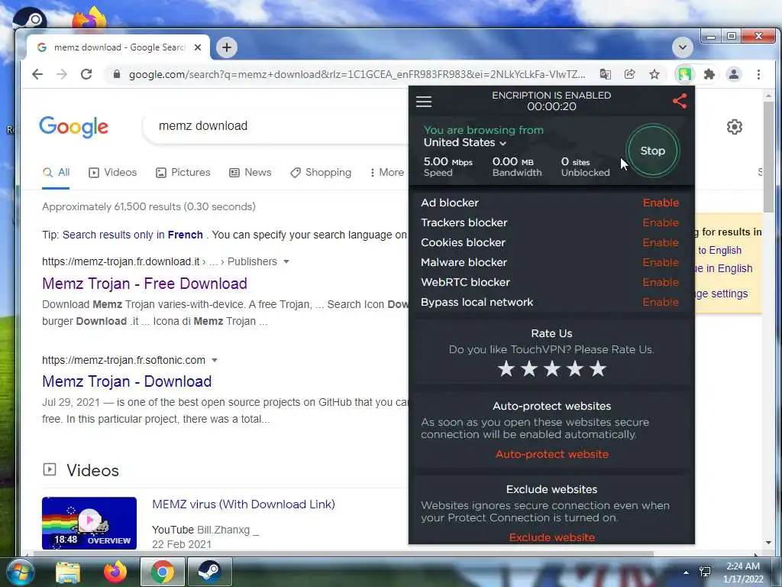This screenshot has width=782, height=587.
Task: Enable the Malware blocker
Action: pyautogui.click(x=661, y=263)
